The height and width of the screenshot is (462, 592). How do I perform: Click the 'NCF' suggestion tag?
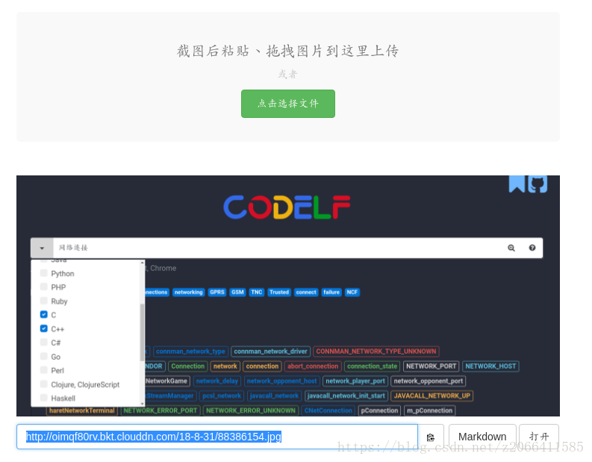(352, 292)
